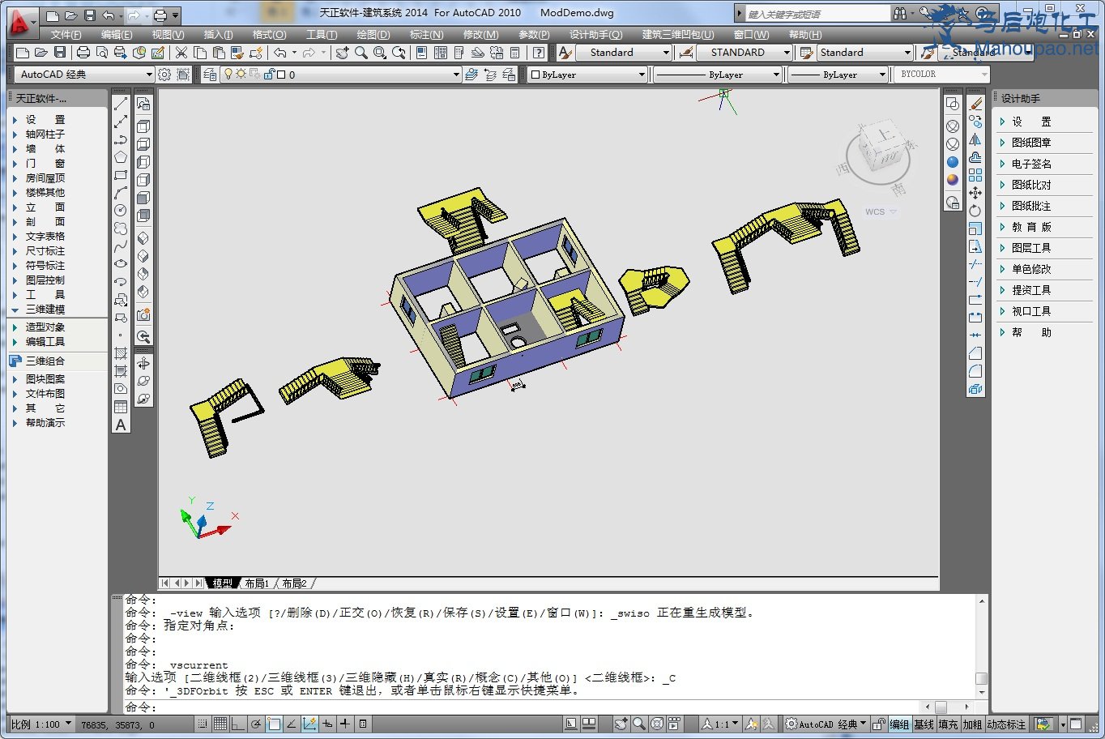Toggle the 编组 status bar button
Screen dimensions: 1105x739
[899, 724]
